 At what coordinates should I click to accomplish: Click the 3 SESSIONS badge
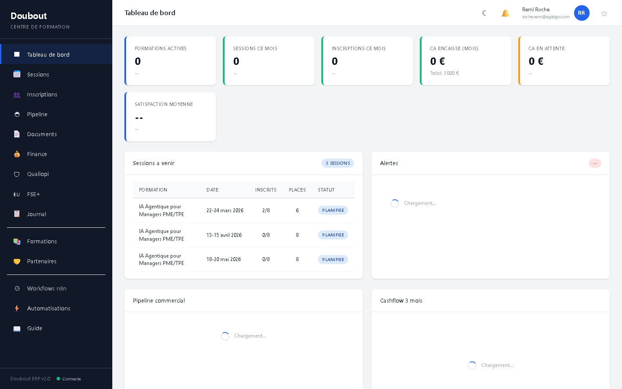click(x=338, y=163)
